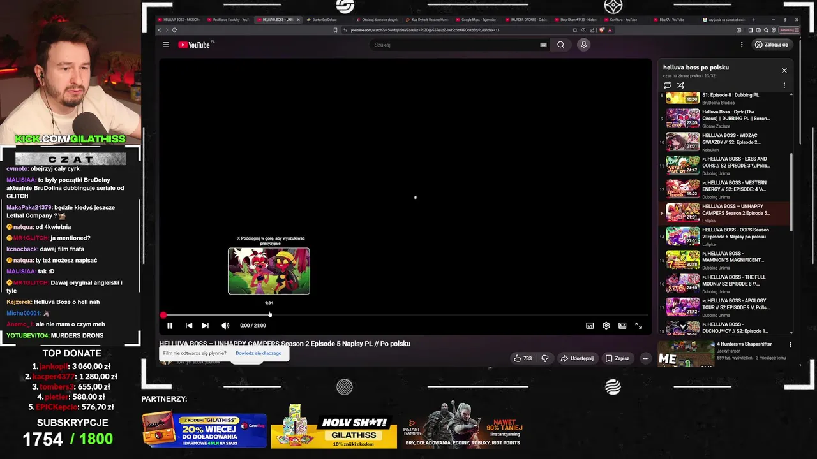Focus the Szukaj search field

coord(456,45)
